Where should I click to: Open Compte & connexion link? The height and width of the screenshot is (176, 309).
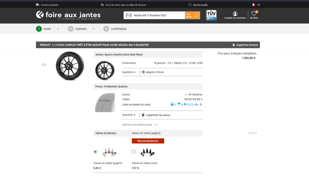235,18
